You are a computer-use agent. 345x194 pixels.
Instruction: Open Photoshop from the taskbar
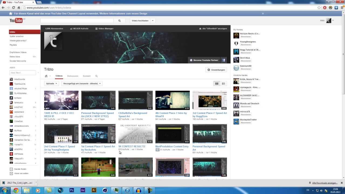[x=72, y=190]
